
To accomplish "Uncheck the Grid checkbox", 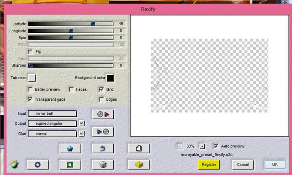I will tap(101, 89).
